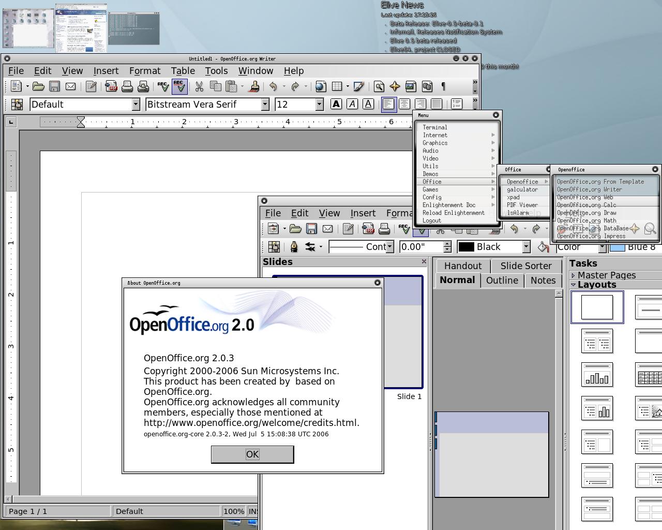Open the Writer Table menu
The image size is (662, 530).
183,71
